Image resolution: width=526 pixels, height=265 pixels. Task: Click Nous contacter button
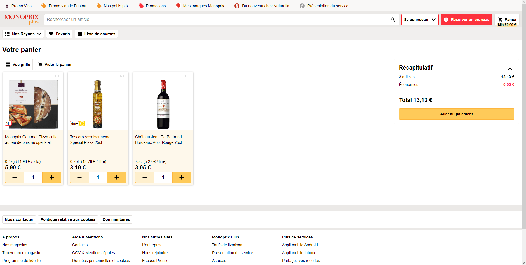(19, 219)
